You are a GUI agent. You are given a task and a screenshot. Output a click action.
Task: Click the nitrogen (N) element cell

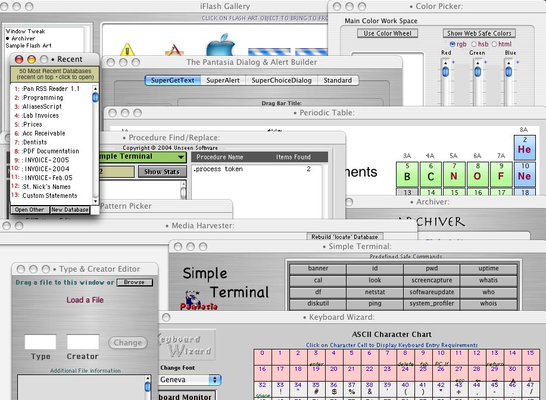coord(454,174)
